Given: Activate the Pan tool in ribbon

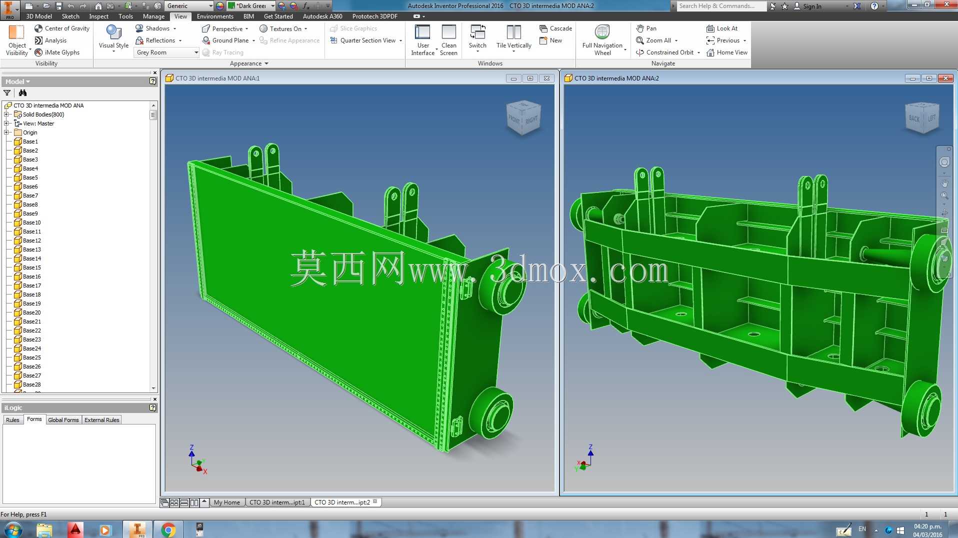Looking at the screenshot, I should coord(646,28).
